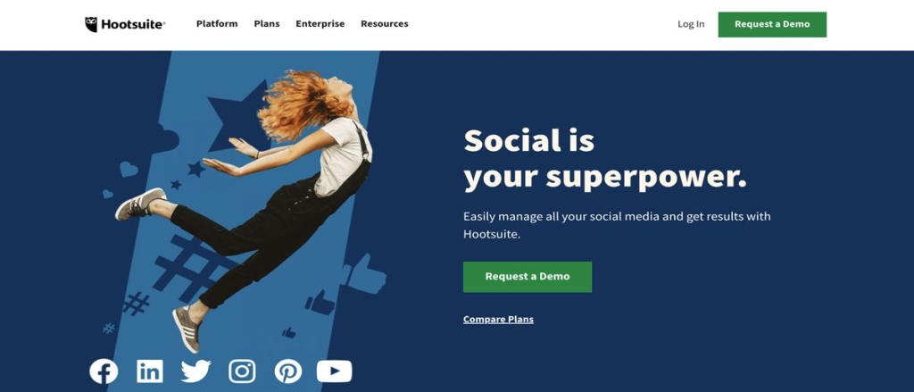Screen dimensions: 914x392
Task: Select the Pinterest icon
Action: pos(288,371)
